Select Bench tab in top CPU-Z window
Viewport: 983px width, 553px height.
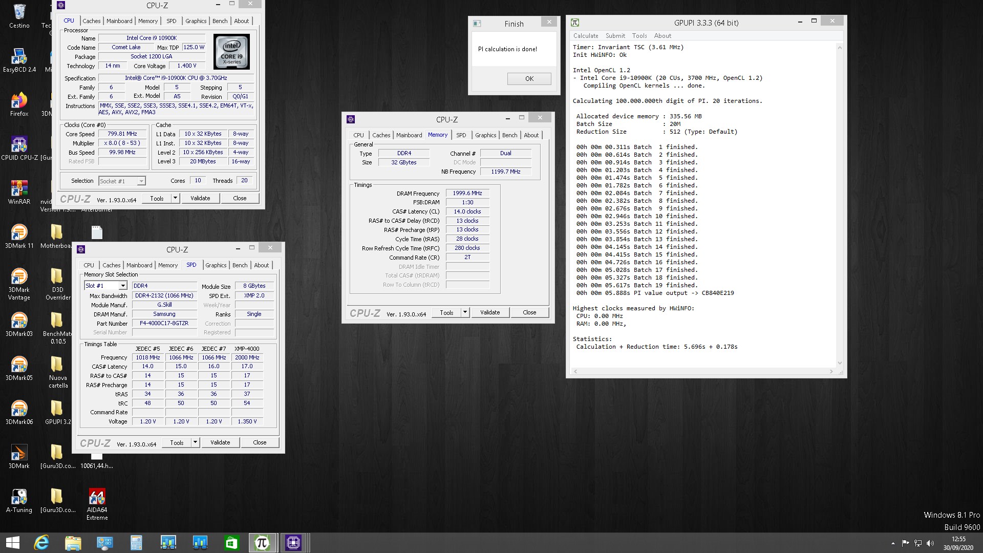[220, 21]
